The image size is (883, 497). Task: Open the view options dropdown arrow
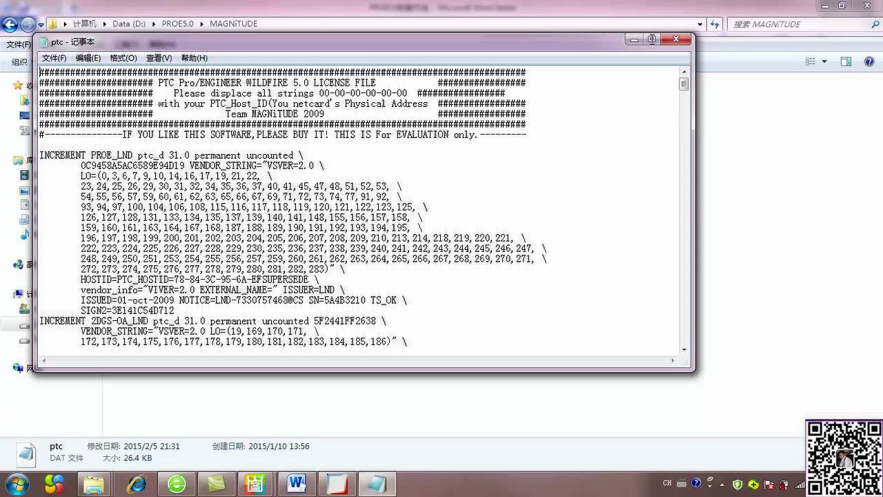coord(824,61)
